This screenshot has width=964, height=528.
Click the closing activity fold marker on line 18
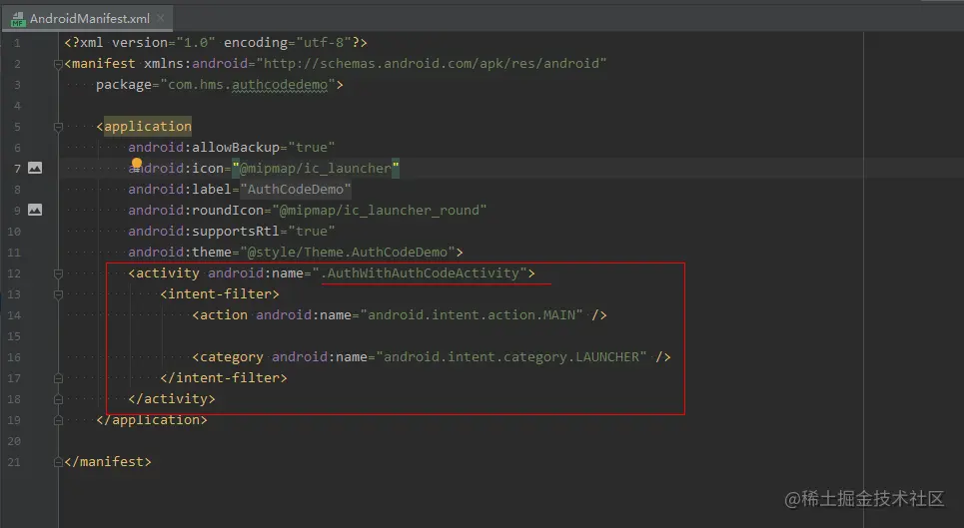point(58,399)
